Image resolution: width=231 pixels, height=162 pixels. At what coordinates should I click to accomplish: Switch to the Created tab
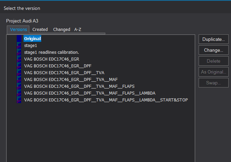(x=40, y=30)
